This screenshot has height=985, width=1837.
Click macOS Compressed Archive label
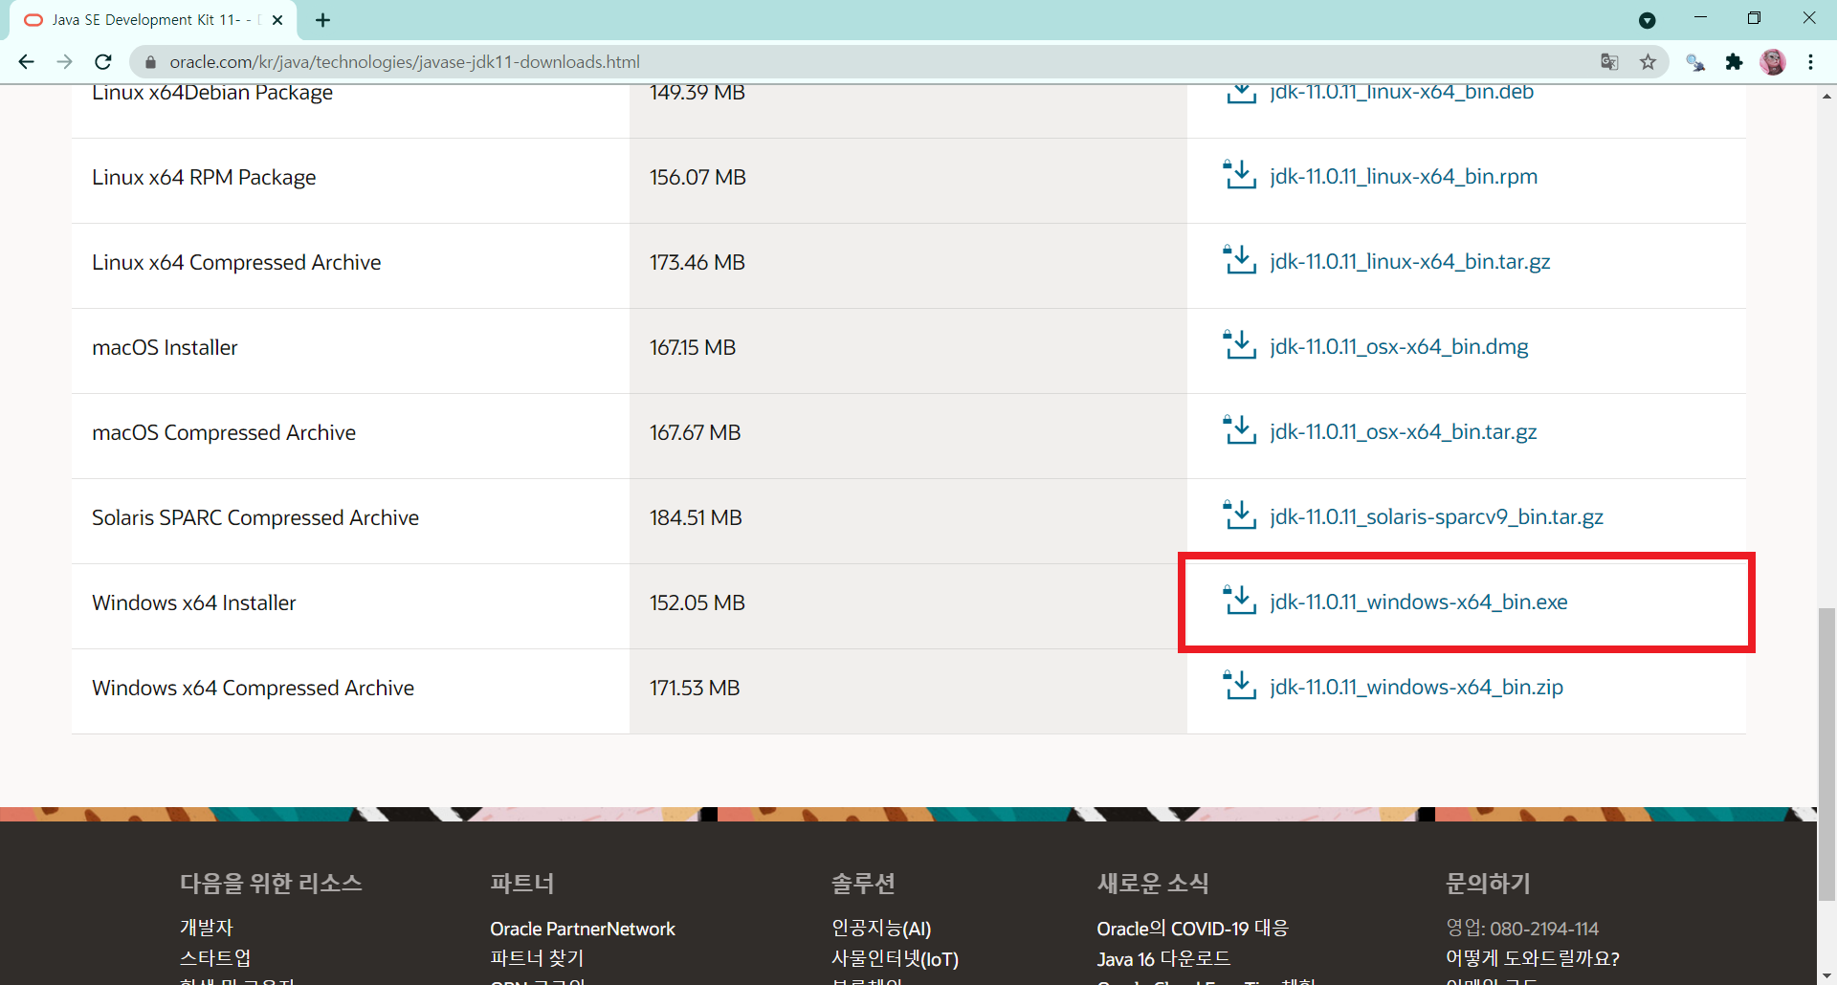pyautogui.click(x=224, y=433)
